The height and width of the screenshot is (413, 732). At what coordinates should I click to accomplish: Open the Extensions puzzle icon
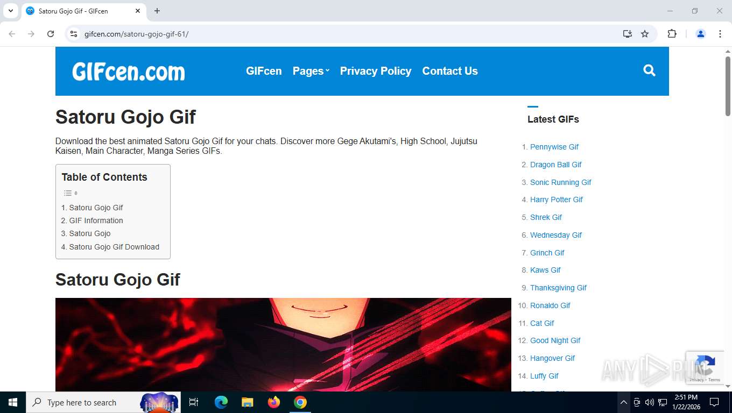(672, 34)
